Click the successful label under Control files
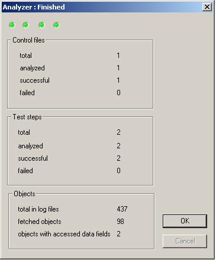Screen dimensions: 216x260 34,80
